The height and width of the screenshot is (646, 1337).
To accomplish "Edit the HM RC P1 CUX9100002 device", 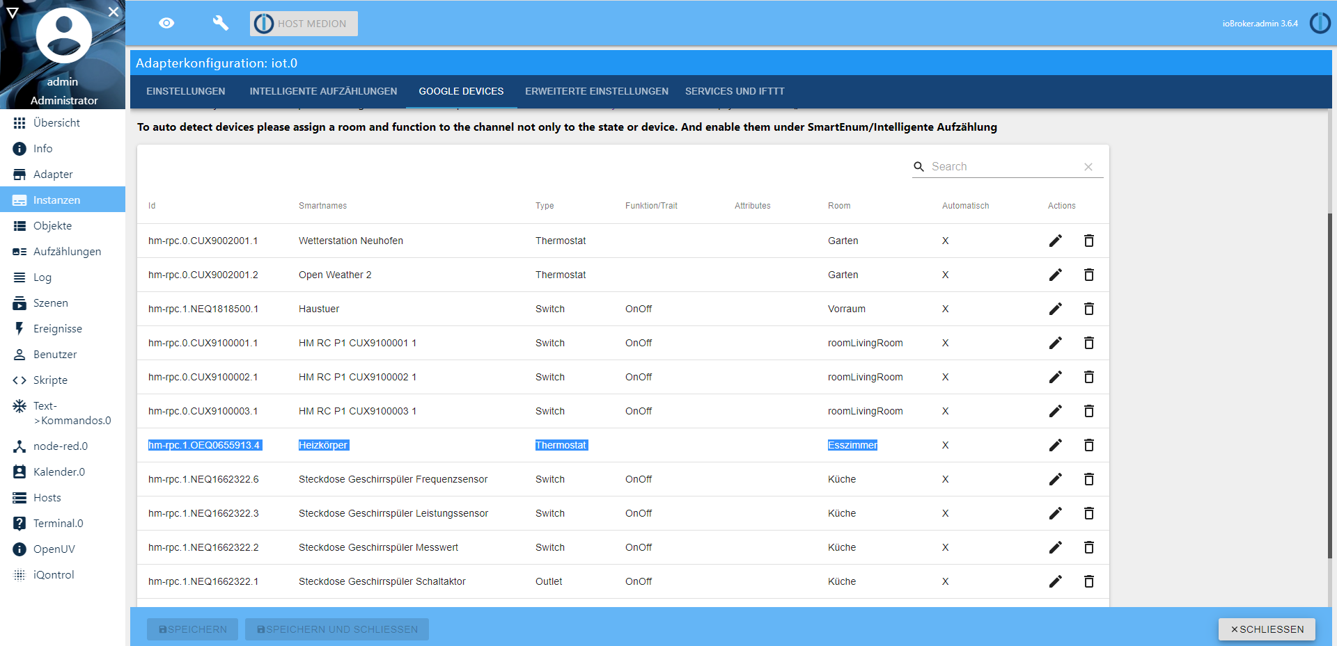I will [1056, 377].
